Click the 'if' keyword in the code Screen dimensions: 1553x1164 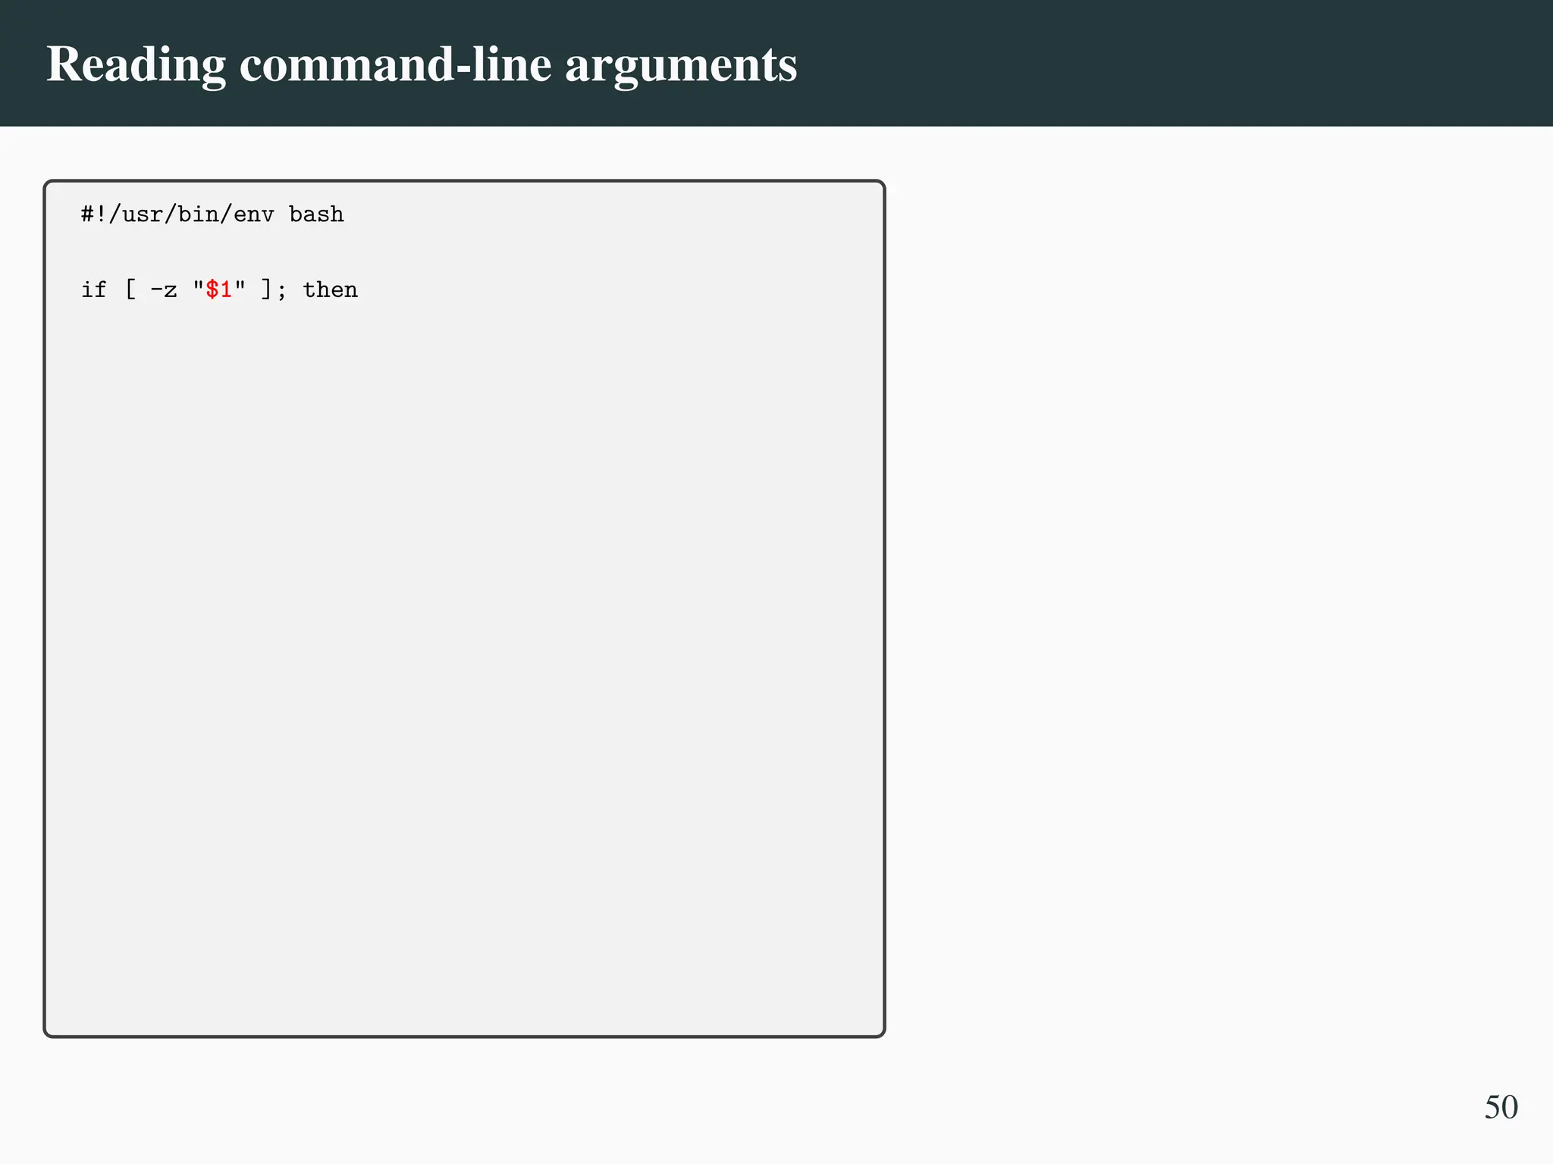point(94,289)
